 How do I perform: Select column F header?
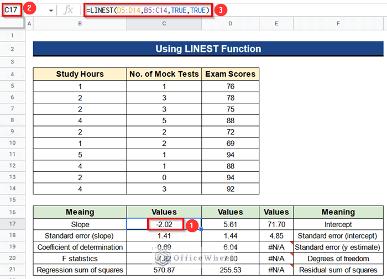click(x=338, y=24)
